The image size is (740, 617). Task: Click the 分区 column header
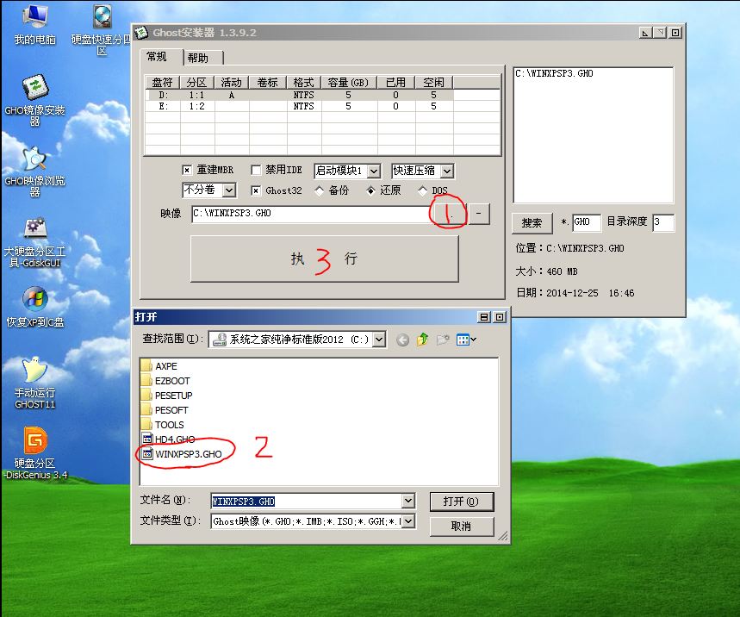196,82
